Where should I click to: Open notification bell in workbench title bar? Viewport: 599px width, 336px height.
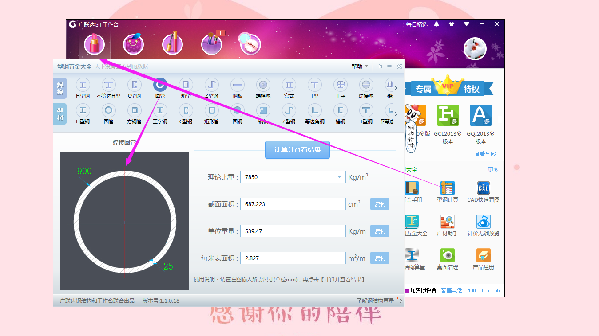pos(436,24)
